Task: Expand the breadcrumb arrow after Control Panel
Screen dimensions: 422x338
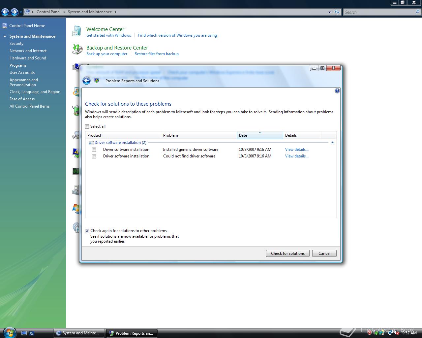Action: (64, 12)
